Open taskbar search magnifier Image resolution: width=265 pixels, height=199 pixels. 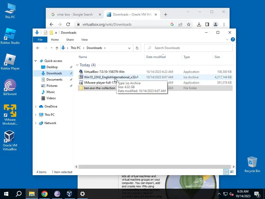coord(19,194)
